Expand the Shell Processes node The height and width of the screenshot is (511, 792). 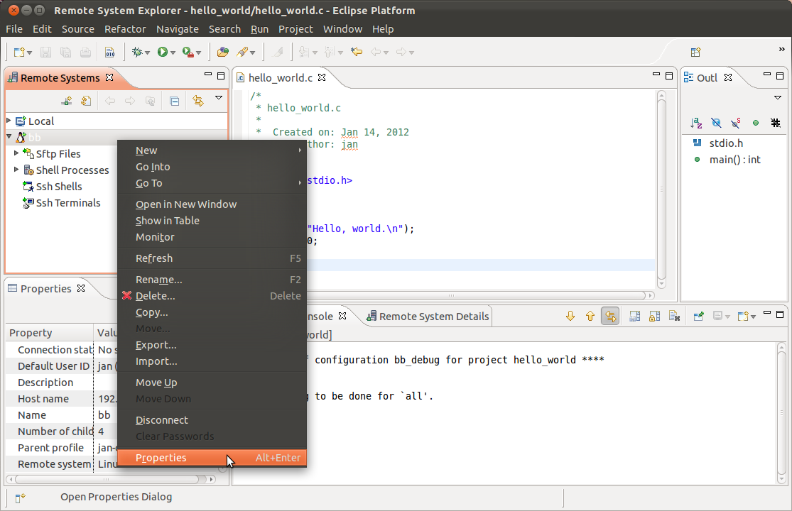pos(16,170)
